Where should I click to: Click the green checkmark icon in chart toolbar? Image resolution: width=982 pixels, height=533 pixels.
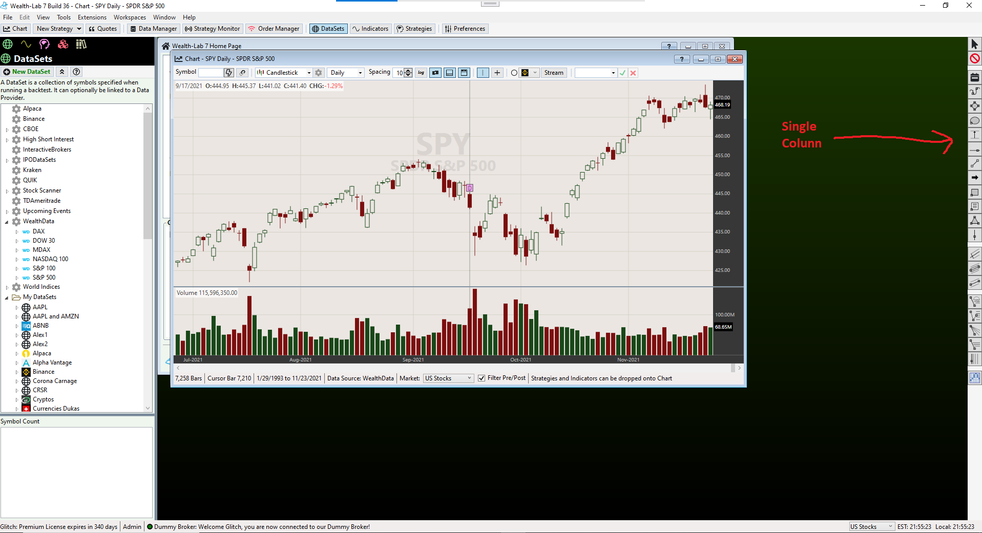(x=622, y=73)
